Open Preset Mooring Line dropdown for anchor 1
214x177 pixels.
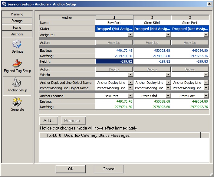tap(130, 88)
